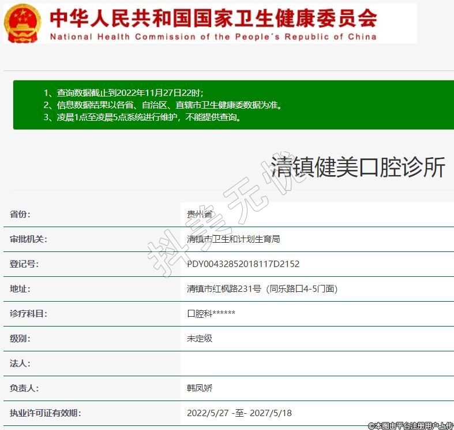Select the first notice about 查询数据截止

(123, 93)
